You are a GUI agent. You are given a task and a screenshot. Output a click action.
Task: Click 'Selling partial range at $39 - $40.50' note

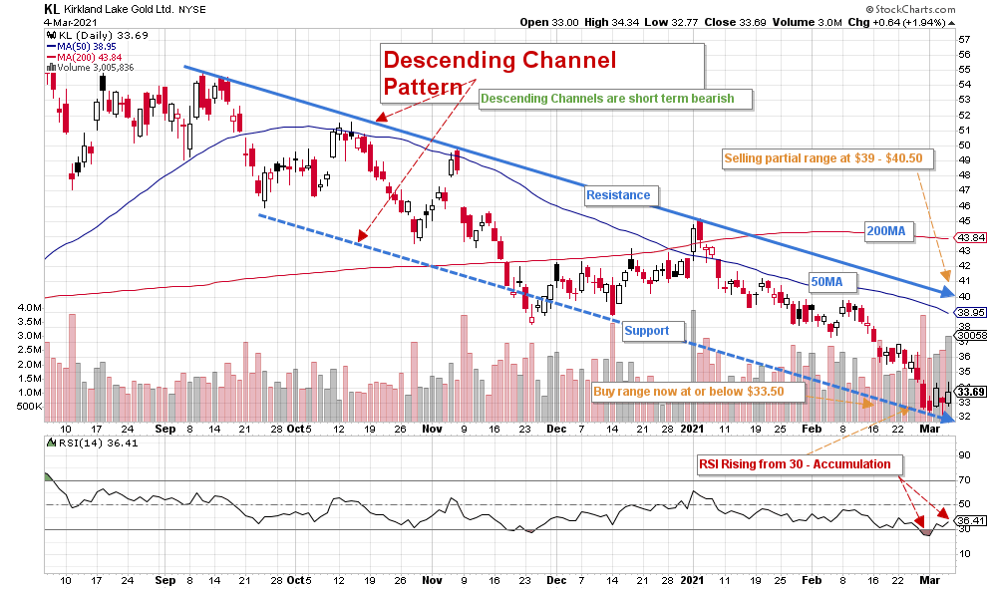[x=827, y=158]
